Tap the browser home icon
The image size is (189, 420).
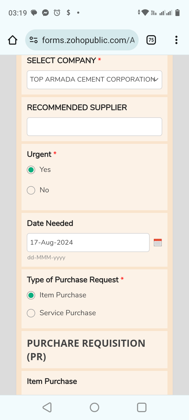tap(13, 40)
